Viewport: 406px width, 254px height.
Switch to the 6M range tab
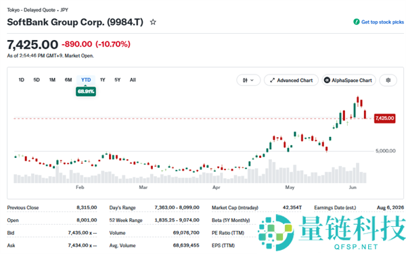click(68, 80)
